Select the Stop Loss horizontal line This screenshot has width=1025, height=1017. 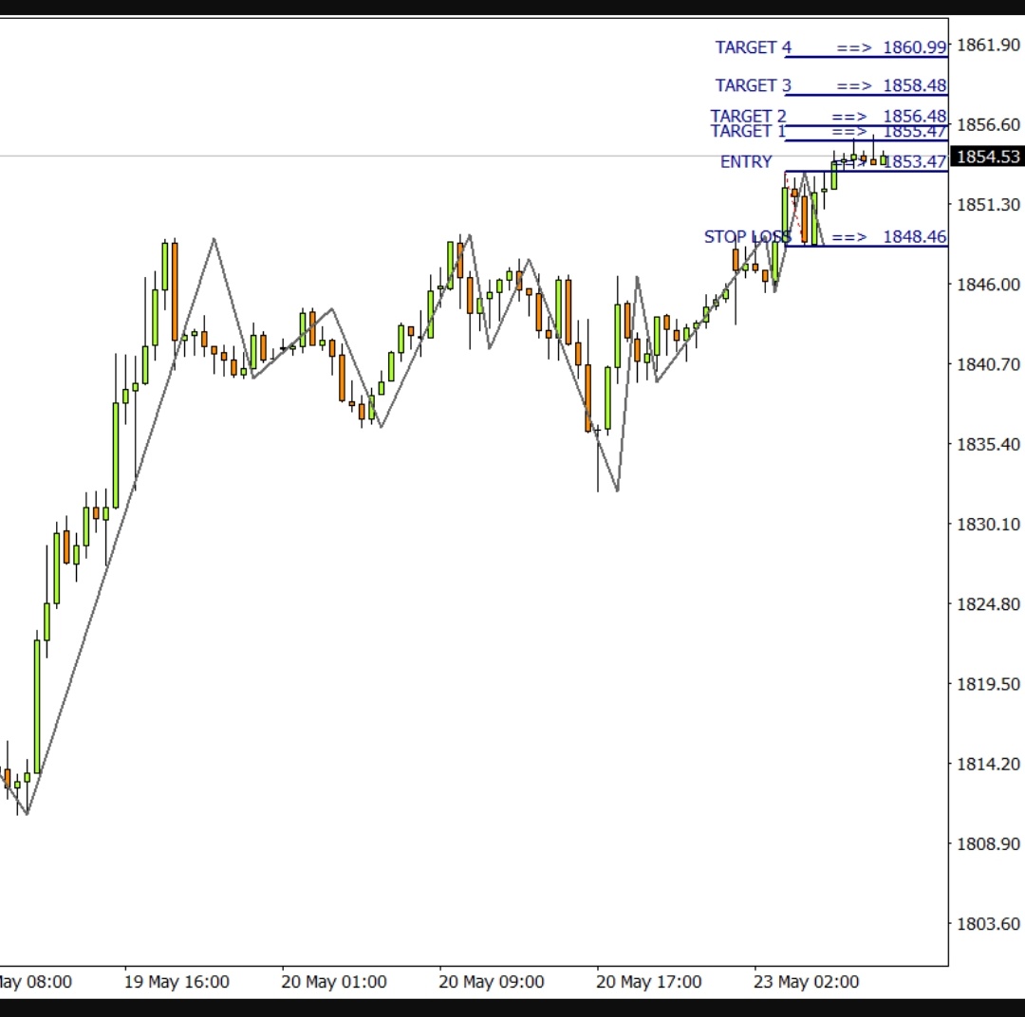coord(867,246)
